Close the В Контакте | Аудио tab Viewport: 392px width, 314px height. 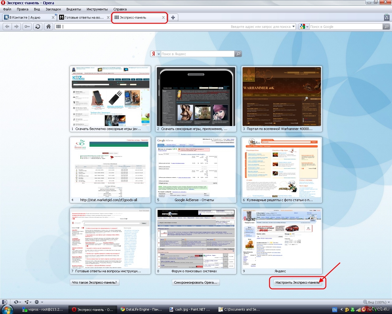pos(53,18)
